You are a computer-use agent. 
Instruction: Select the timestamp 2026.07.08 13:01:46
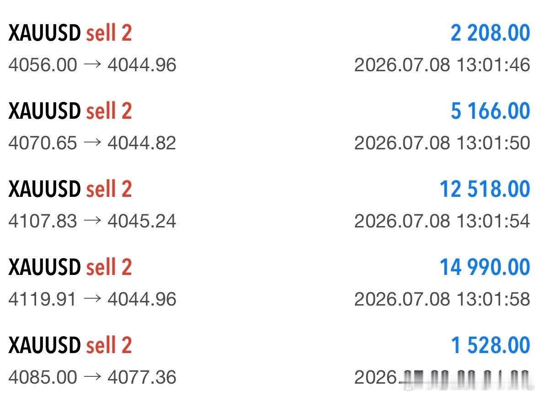(x=442, y=64)
